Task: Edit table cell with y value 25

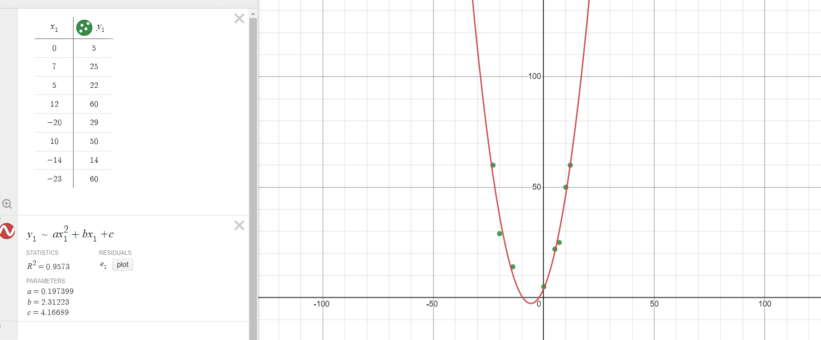Action: [x=94, y=67]
